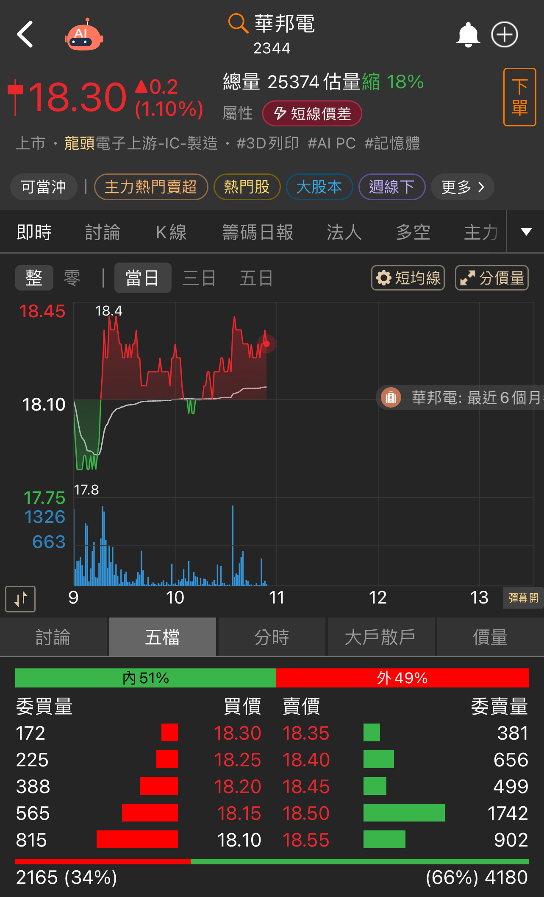The image size is (544, 897).
Task: Open 短均線 settings gear button
Action: tap(408, 278)
